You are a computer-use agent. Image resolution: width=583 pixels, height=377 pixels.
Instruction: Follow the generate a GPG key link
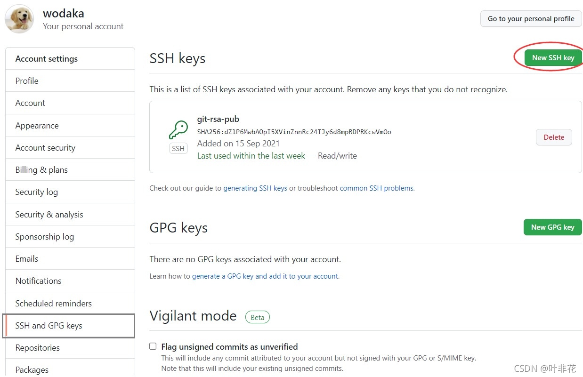(x=265, y=276)
